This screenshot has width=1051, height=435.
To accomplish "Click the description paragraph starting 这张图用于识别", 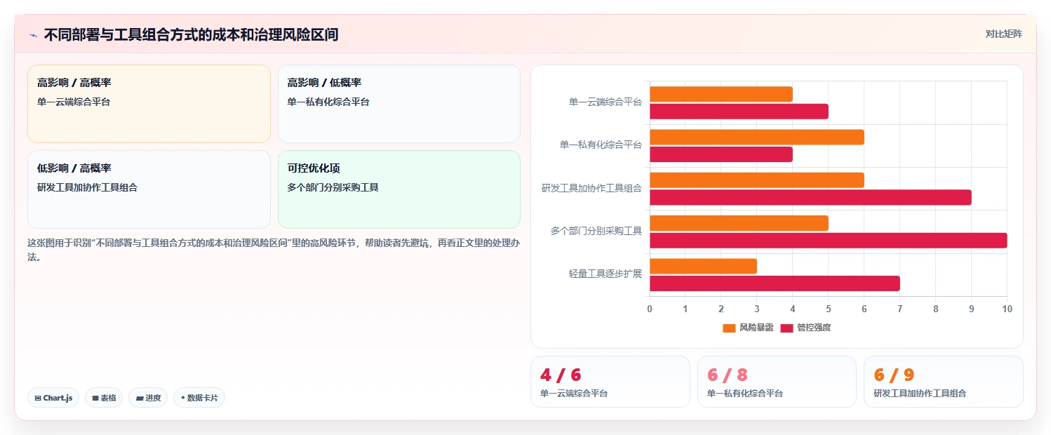I will click(x=274, y=250).
